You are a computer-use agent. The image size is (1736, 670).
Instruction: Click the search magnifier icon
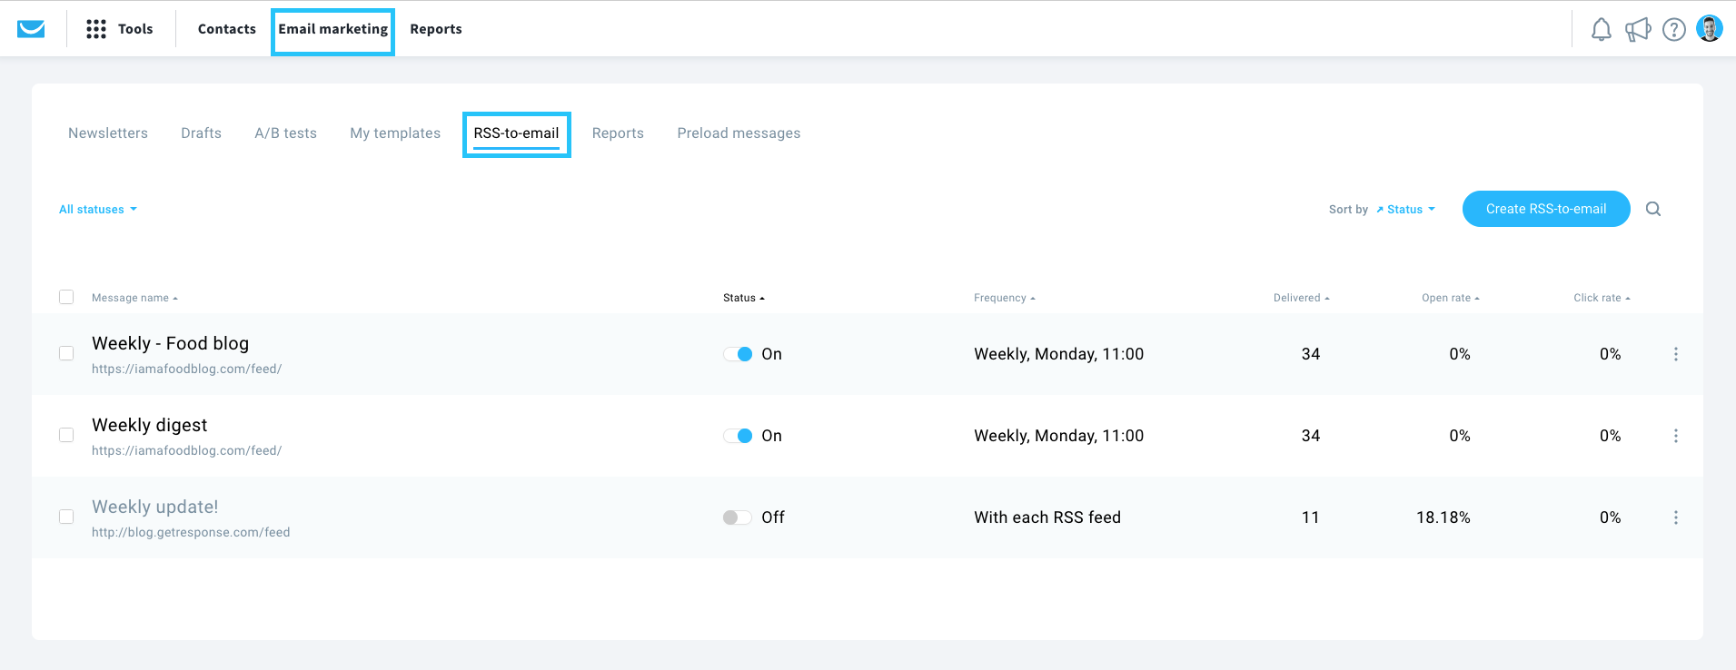(x=1653, y=209)
